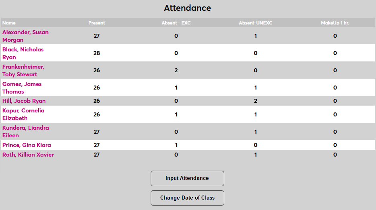Open James Thomas Gomez's profile
The width and height of the screenshot is (376, 210).
pos(22,88)
